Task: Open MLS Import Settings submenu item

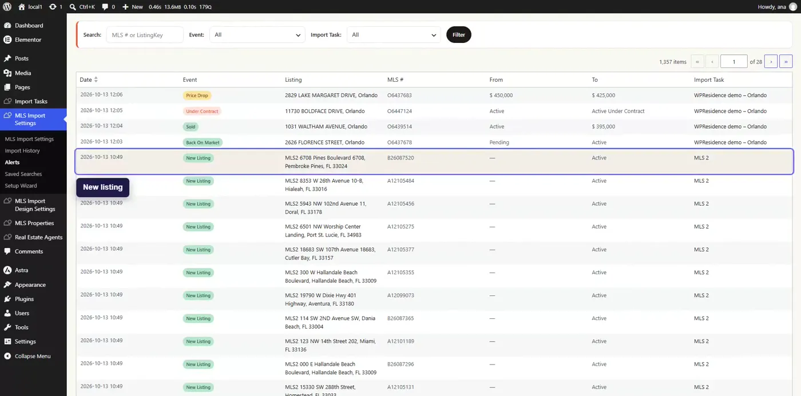Action: click(x=29, y=139)
